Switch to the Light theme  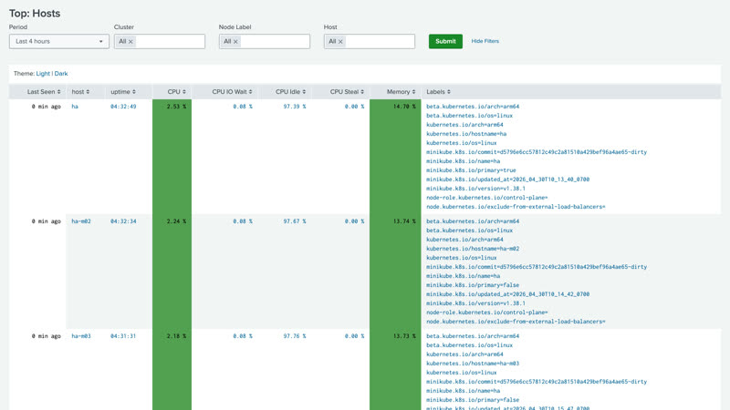click(43, 74)
